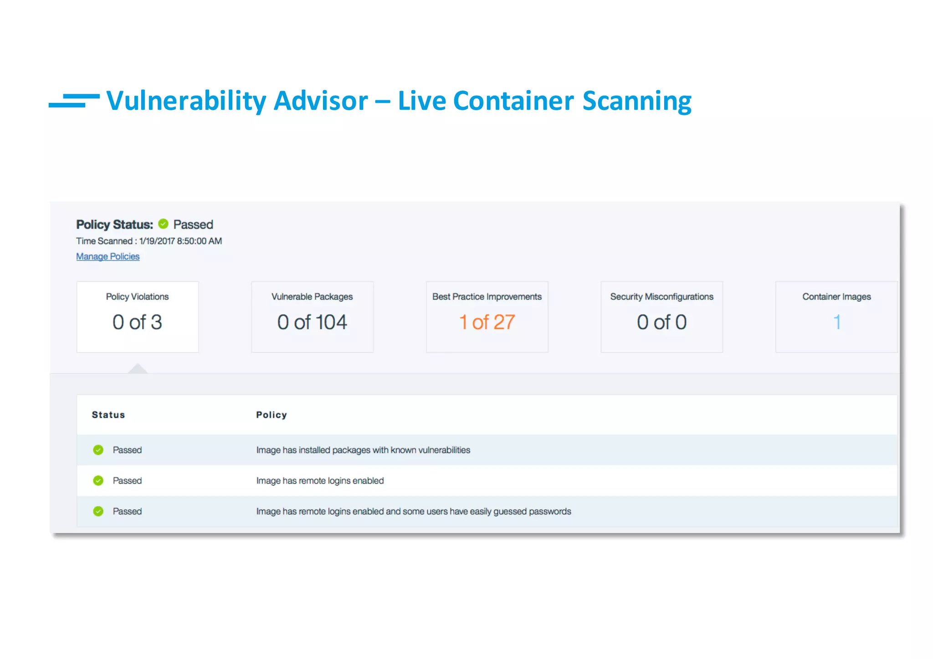The image size is (933, 659).
Task: Select 'Image has remote logins enabled' policy text
Action: pyautogui.click(x=320, y=480)
